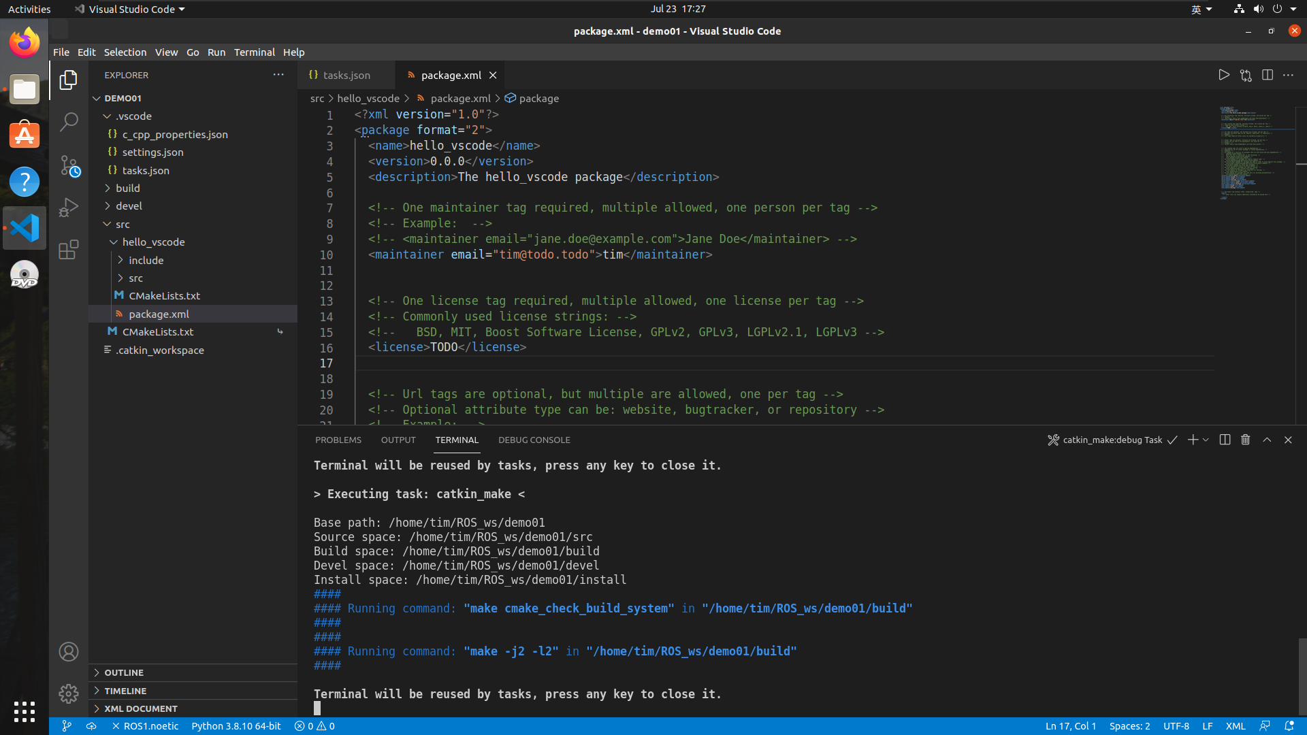Maximize the terminal panel size
Screen dimensions: 1307x735
(x=1267, y=440)
